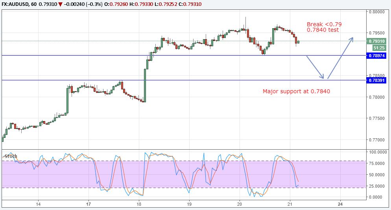
Task: Select the horizontal support line at 0.78391
Action: click(184, 80)
